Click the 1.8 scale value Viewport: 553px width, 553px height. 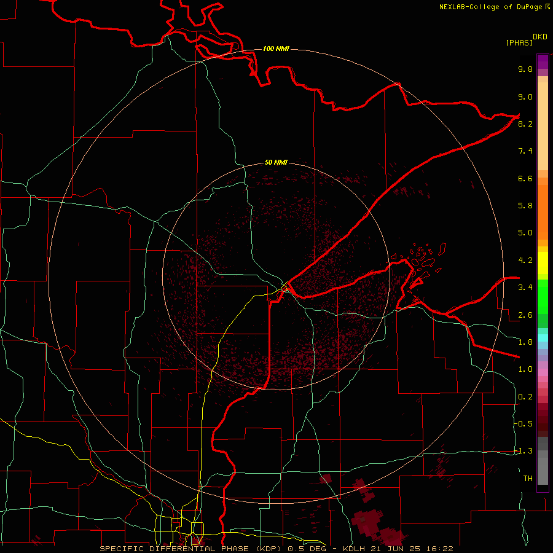pyautogui.click(x=525, y=342)
